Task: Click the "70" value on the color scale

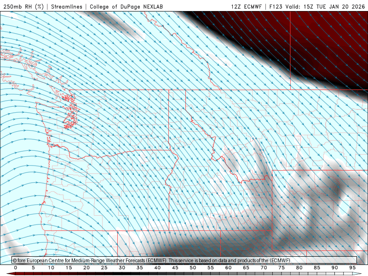Action: click(264, 268)
